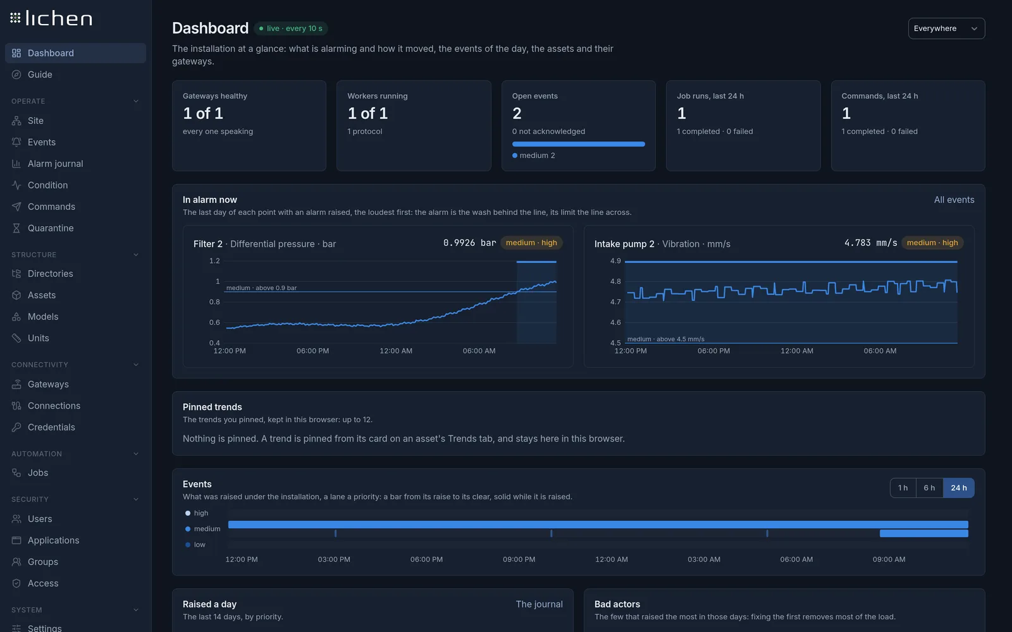Click the Jobs icon
1012x632 pixels.
[x=16, y=473]
